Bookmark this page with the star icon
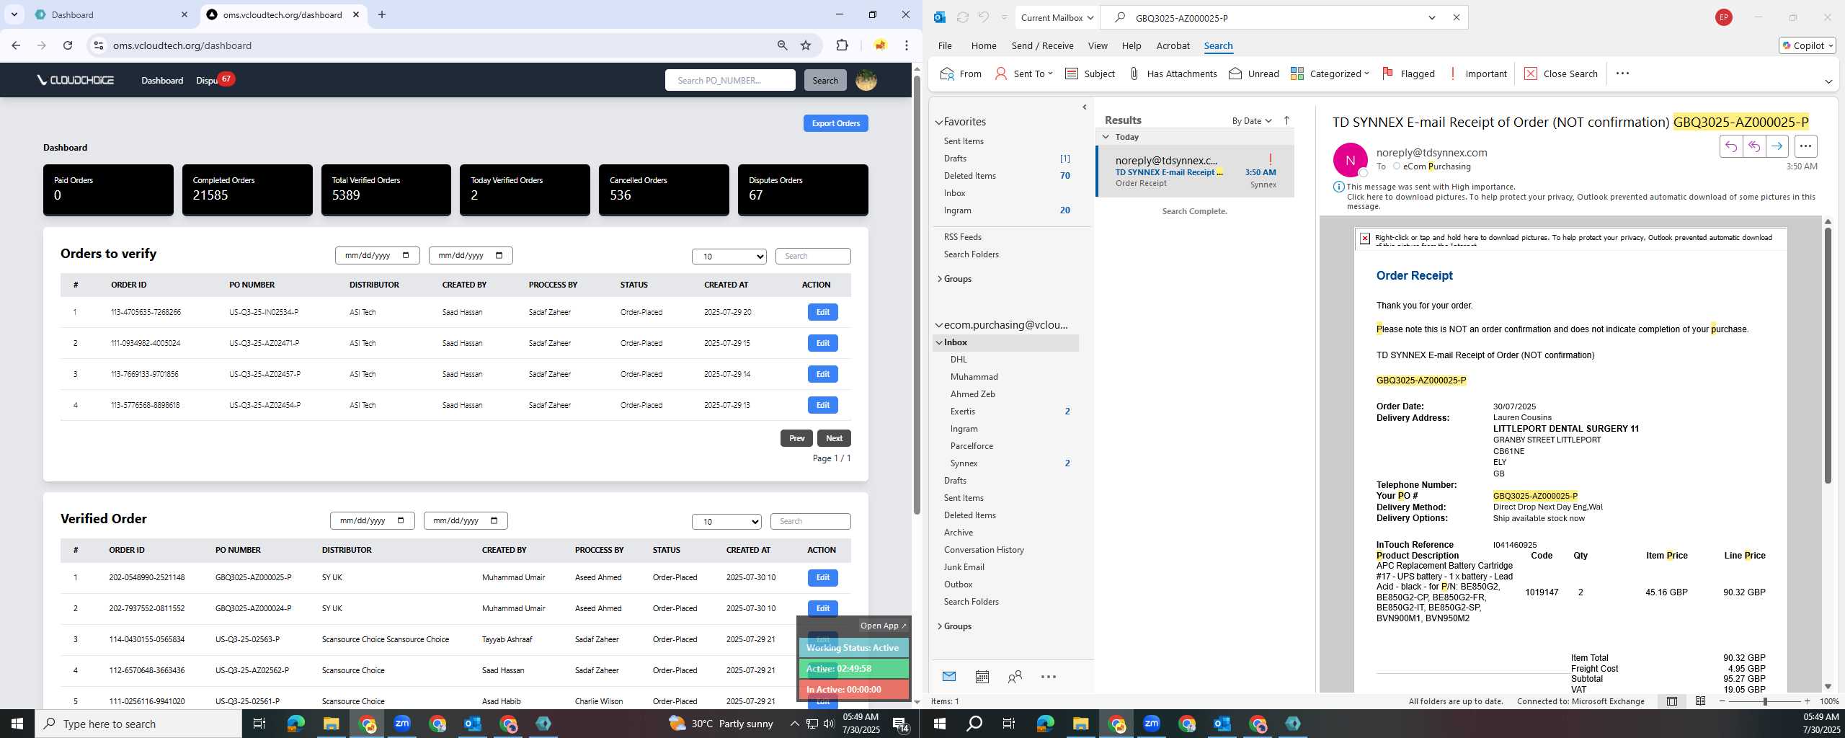The width and height of the screenshot is (1845, 738). [x=806, y=45]
